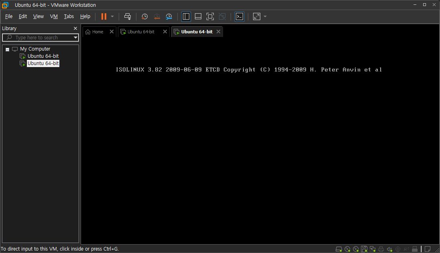Image resolution: width=440 pixels, height=253 pixels.
Task: Click the Ctrl+G input hint status text
Action: click(x=59, y=249)
